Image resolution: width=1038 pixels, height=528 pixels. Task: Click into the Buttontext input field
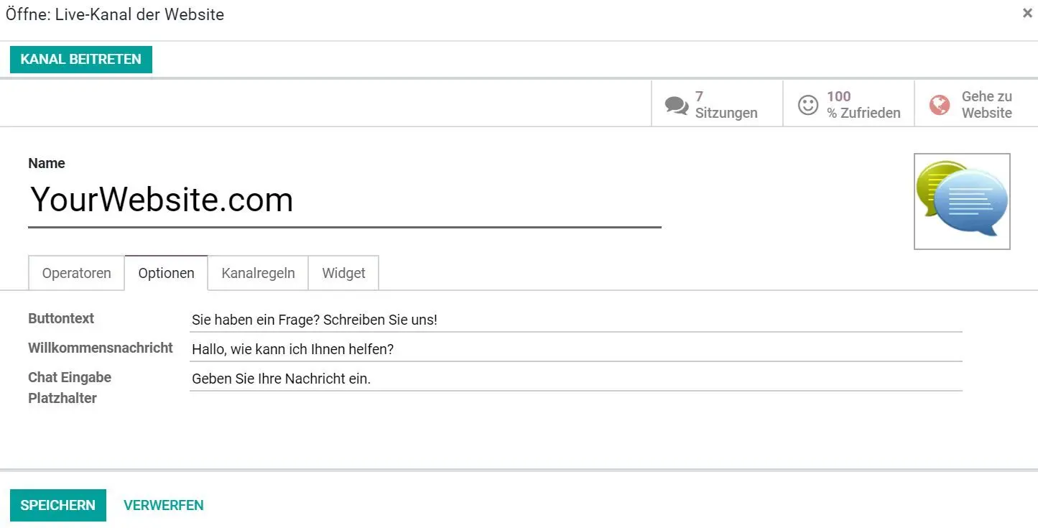[575, 320]
